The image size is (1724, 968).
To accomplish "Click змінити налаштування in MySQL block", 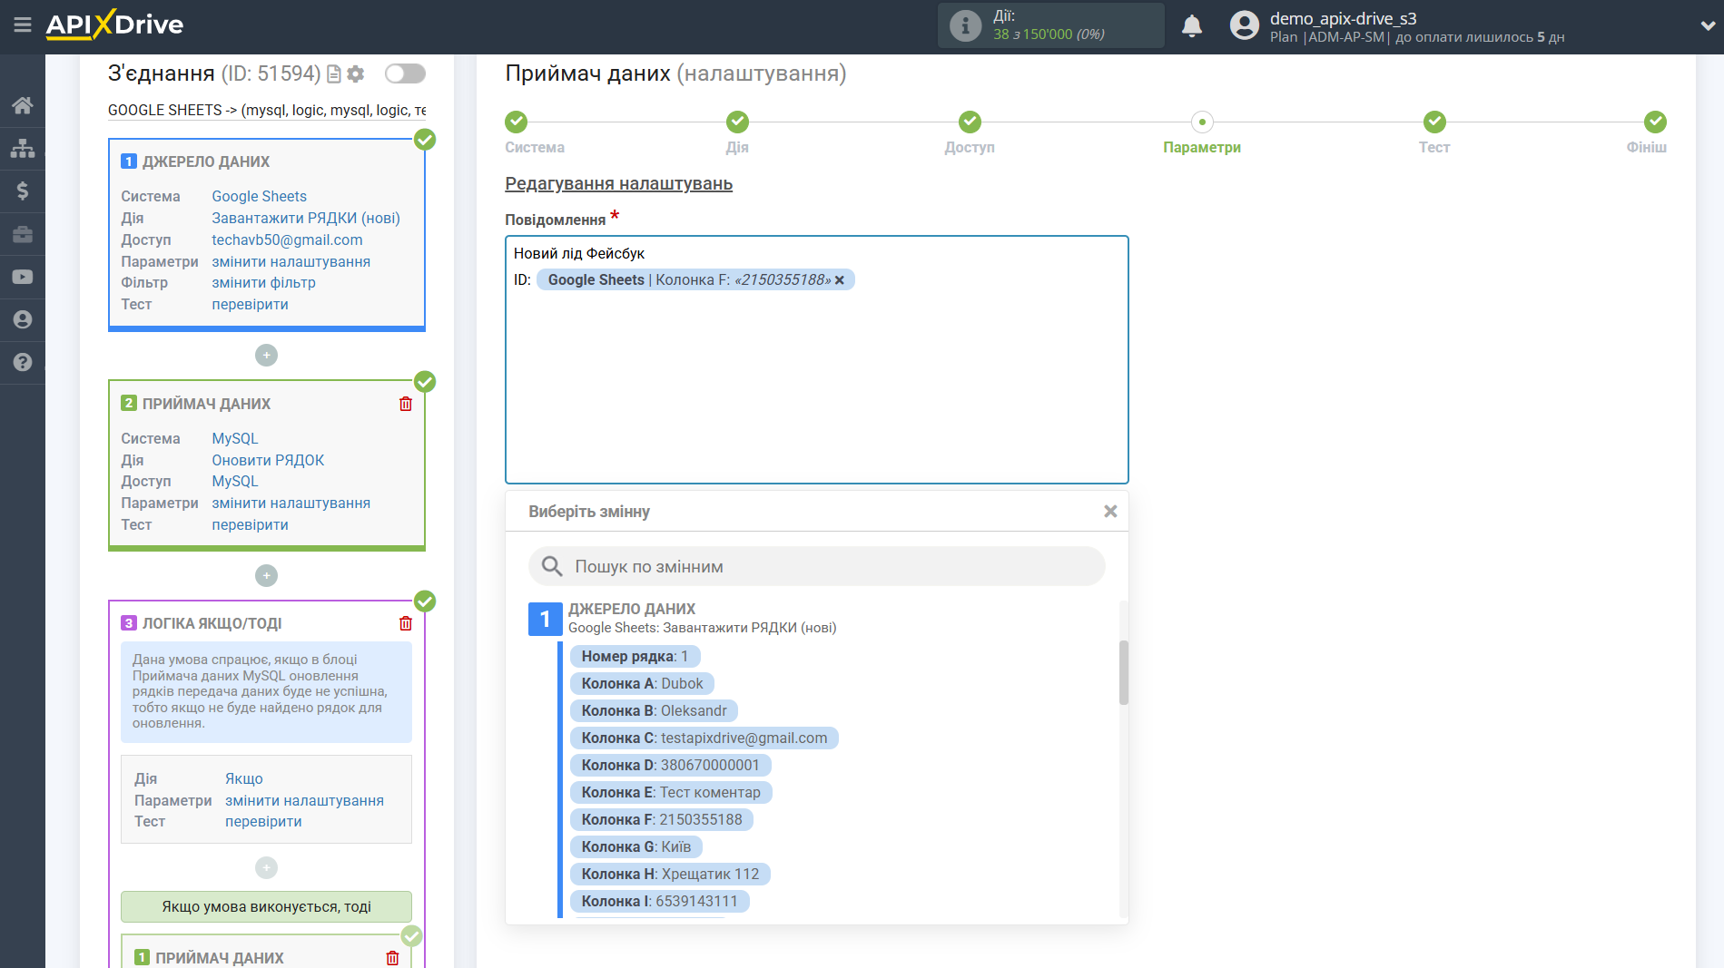I will tap(291, 503).
